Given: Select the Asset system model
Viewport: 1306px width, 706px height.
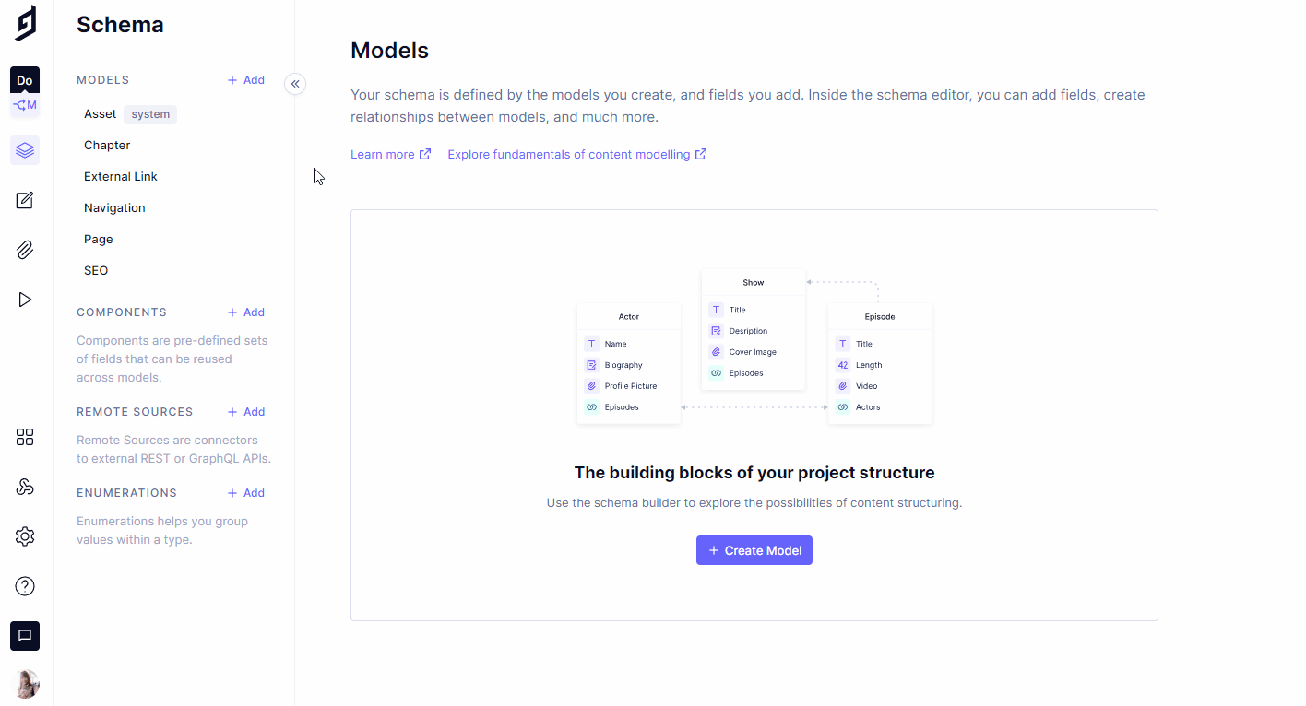Looking at the screenshot, I should (100, 113).
